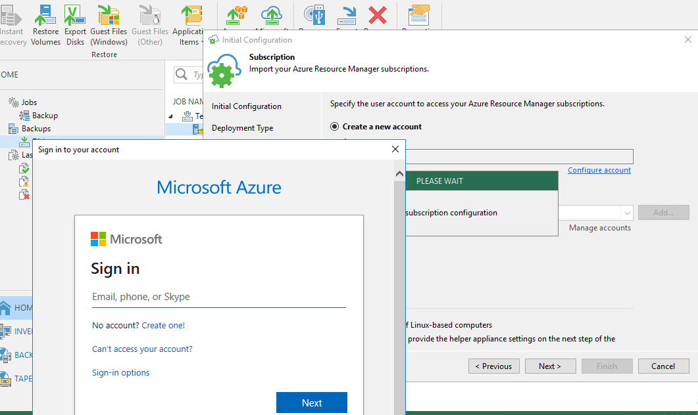Click the USB recovery media ribbon icon
The height and width of the screenshot is (415, 698).
pos(314,15)
